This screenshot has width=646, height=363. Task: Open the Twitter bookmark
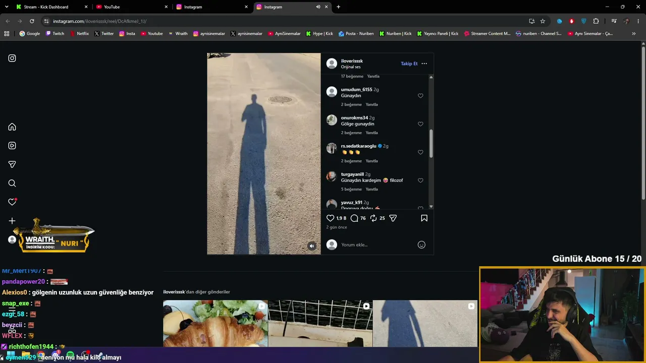click(104, 34)
